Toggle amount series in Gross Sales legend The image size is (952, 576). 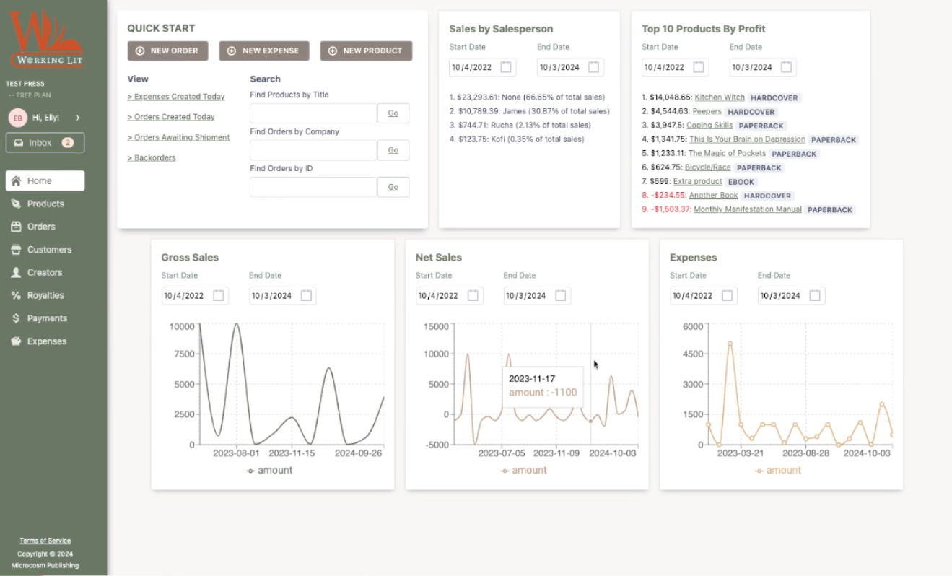[x=269, y=471]
